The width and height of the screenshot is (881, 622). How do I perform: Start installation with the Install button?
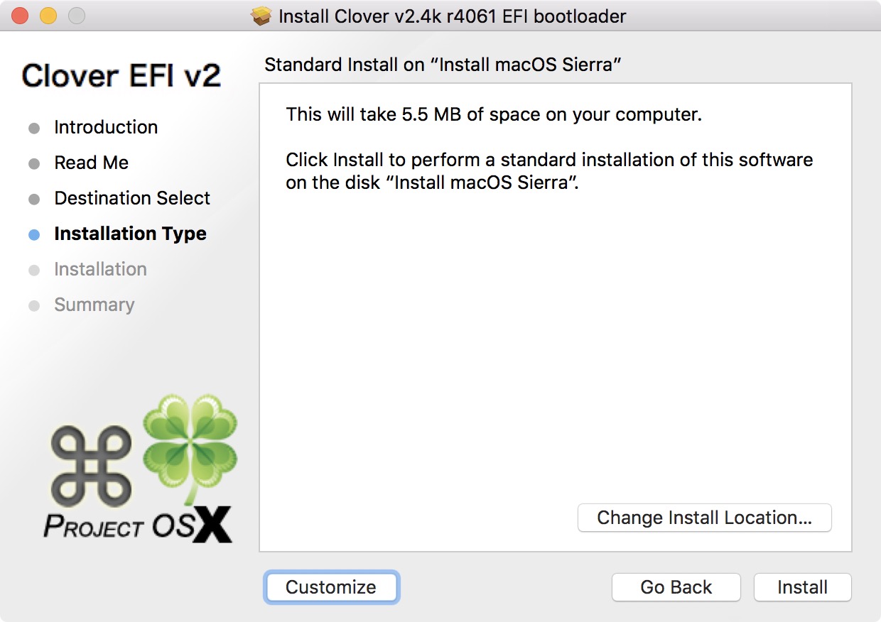click(802, 587)
